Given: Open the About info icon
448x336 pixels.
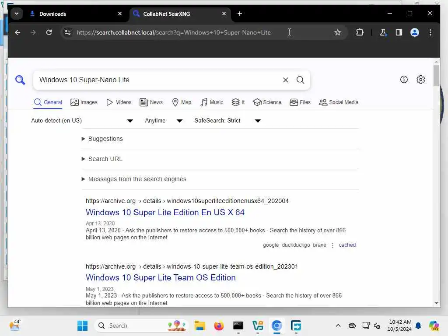Looking at the screenshot, I should 404,80.
